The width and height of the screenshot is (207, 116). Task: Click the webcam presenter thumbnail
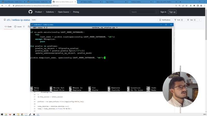pyautogui.click(x=180, y=90)
